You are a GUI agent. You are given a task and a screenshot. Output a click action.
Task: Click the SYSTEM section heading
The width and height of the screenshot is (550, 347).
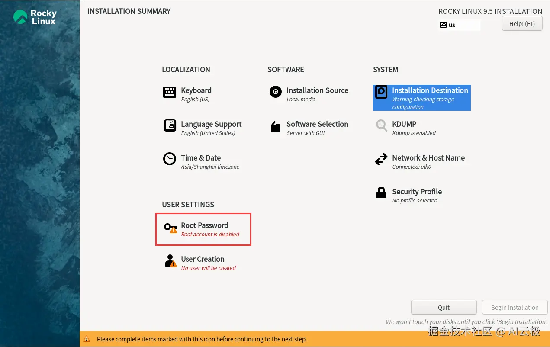[x=385, y=70]
